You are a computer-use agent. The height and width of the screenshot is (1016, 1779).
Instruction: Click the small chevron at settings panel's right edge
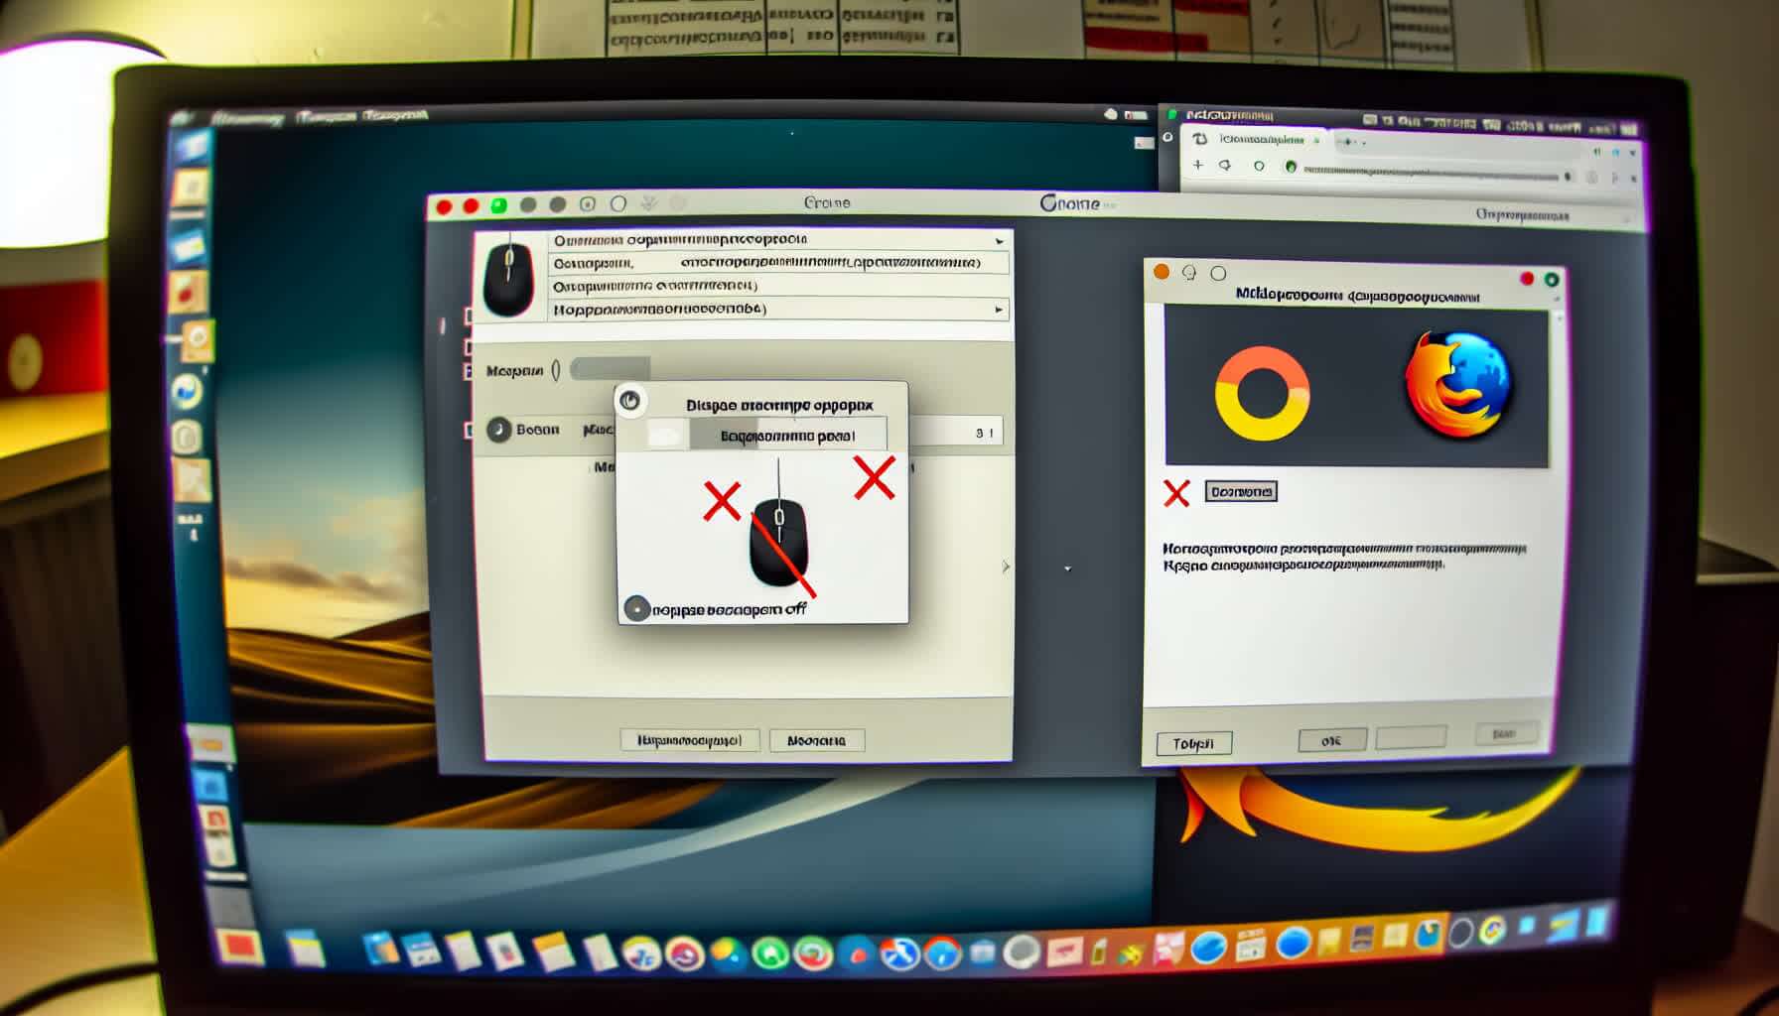point(1006,567)
